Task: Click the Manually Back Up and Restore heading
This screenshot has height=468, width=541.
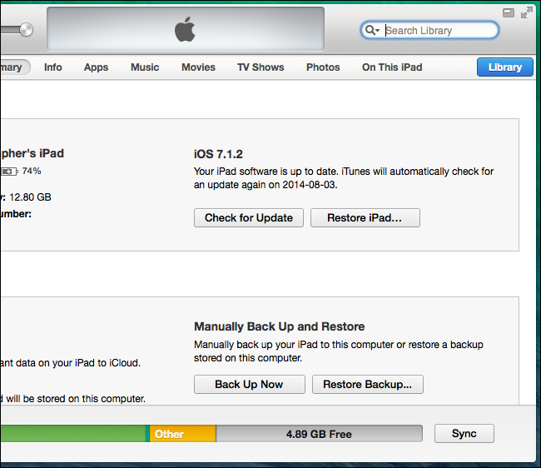Action: pos(280,326)
